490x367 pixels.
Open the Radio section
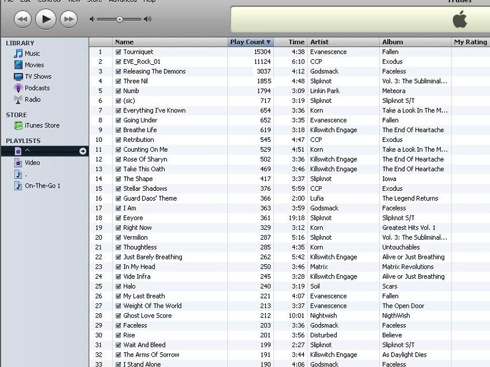tap(27, 100)
